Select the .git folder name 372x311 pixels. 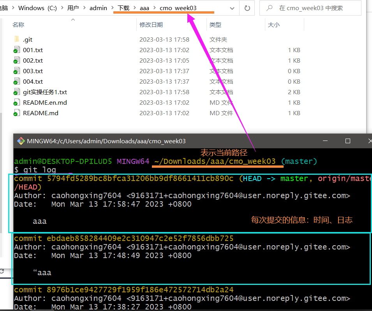tap(28, 40)
